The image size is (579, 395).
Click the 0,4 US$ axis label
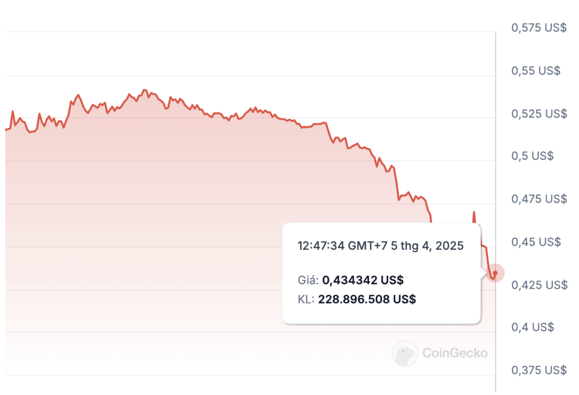[533, 327]
